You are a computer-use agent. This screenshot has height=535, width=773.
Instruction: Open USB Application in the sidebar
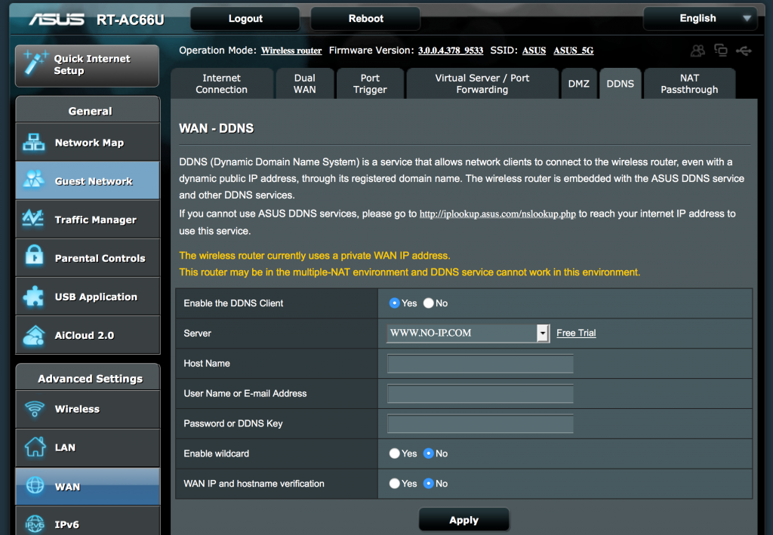(x=88, y=296)
